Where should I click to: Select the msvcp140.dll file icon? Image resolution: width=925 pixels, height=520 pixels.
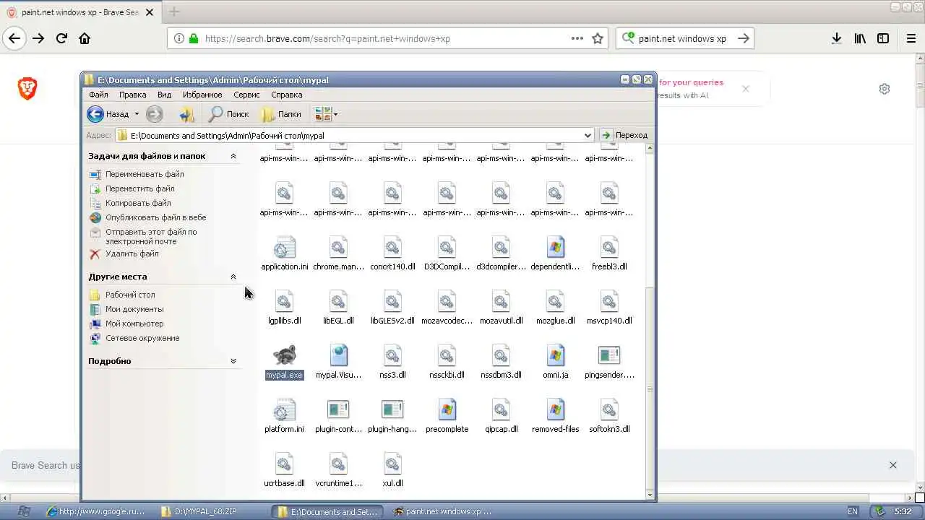point(609,301)
